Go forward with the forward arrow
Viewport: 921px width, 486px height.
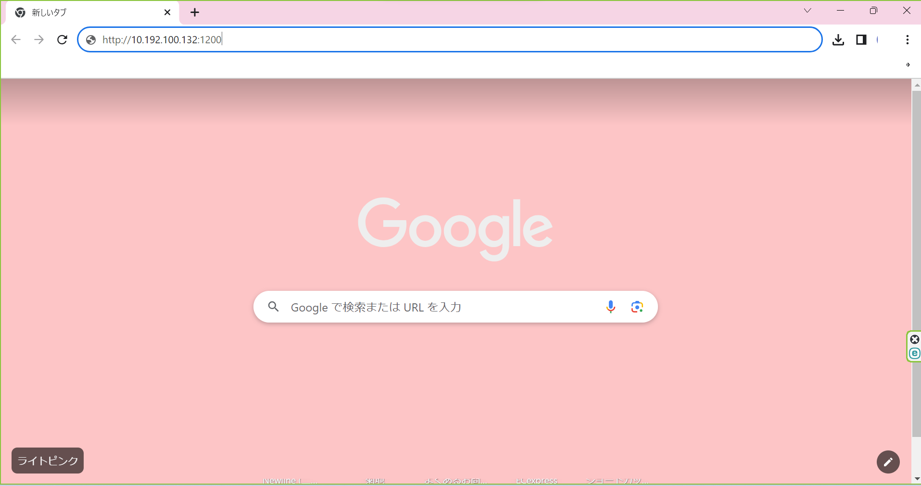pyautogui.click(x=39, y=39)
